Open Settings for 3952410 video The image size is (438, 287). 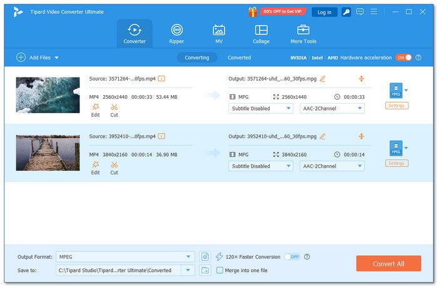click(x=396, y=163)
